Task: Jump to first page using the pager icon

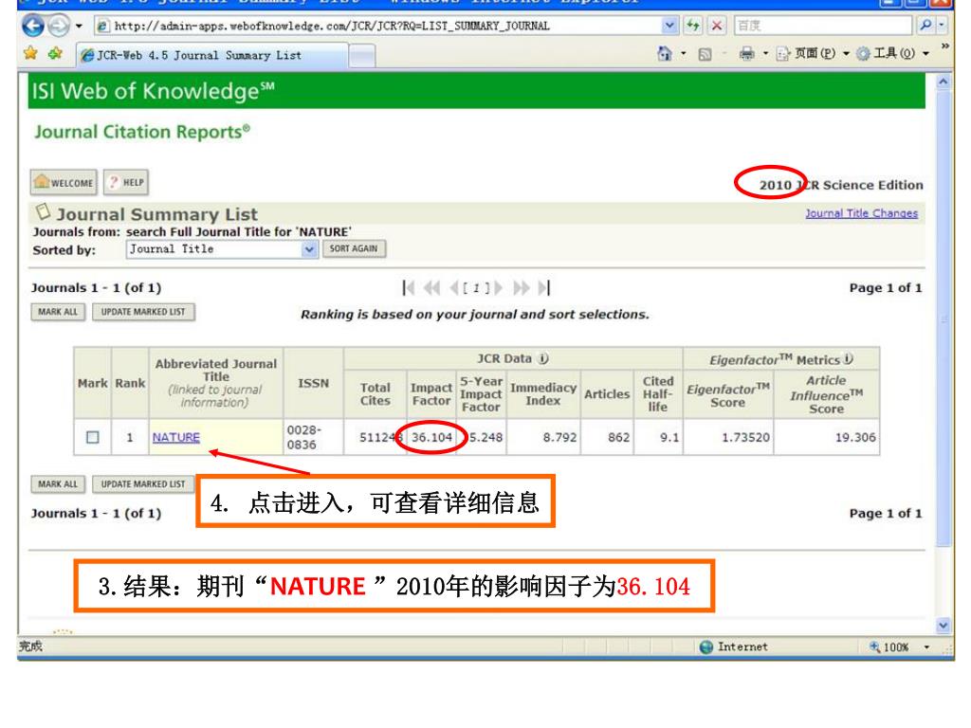Action: pos(408,288)
